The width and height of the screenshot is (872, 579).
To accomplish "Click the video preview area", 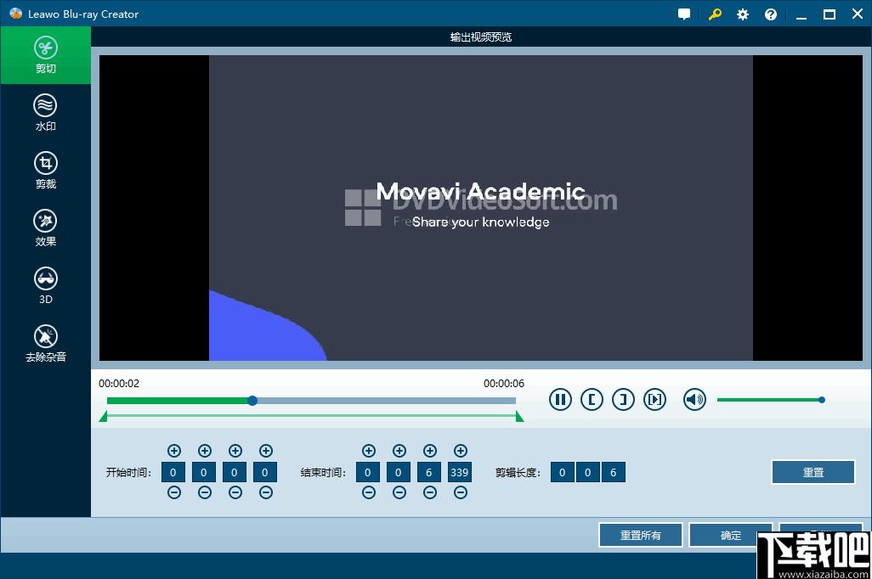I will [481, 208].
